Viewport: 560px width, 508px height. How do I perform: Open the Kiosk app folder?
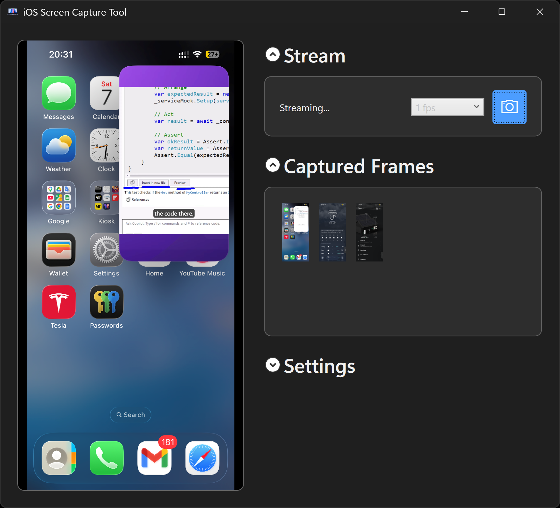tap(106, 198)
